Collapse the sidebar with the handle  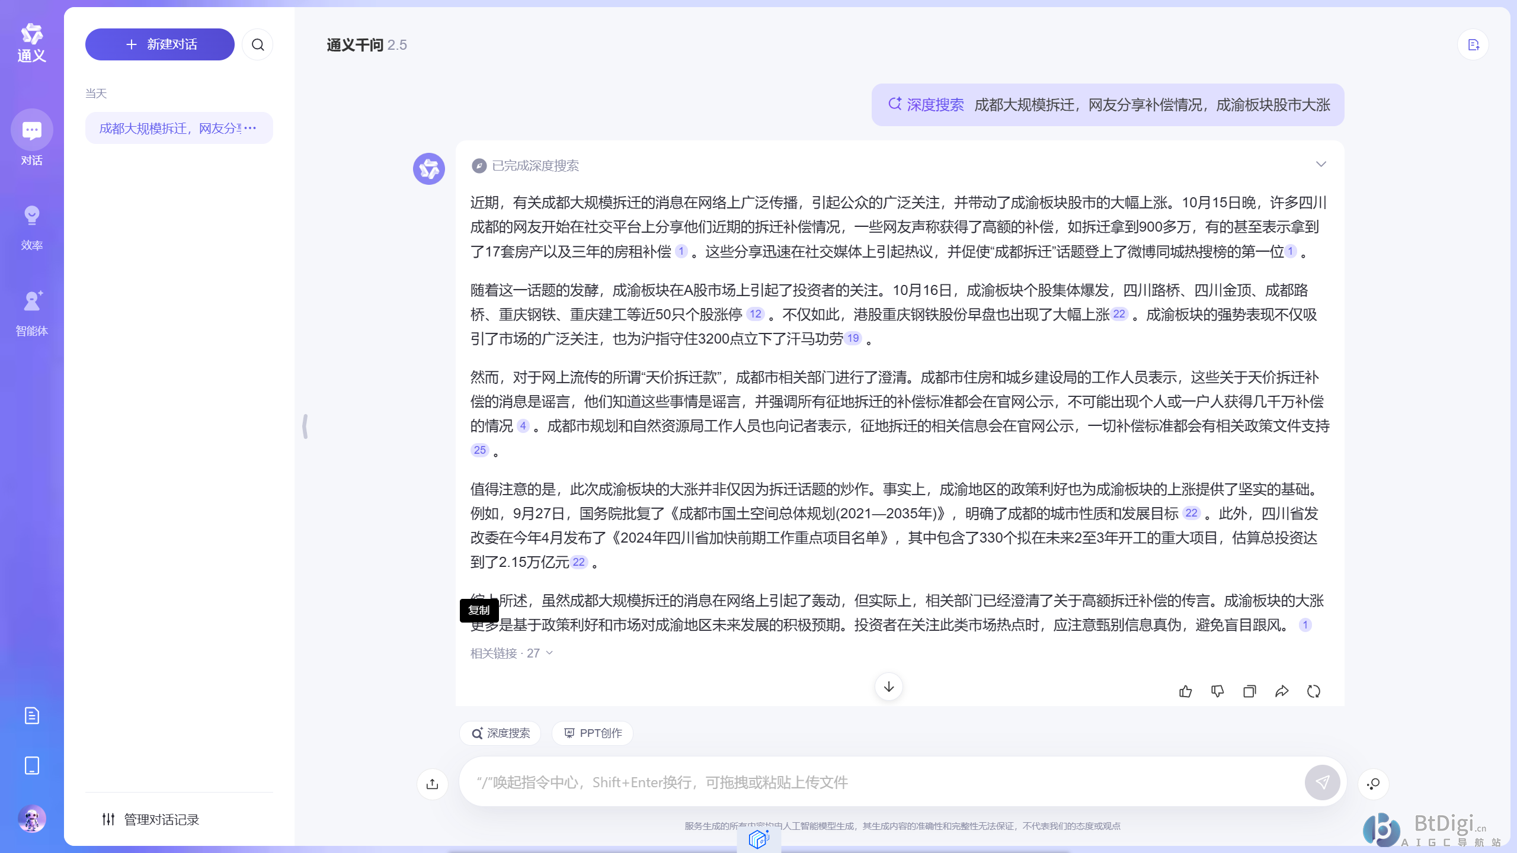(x=305, y=426)
